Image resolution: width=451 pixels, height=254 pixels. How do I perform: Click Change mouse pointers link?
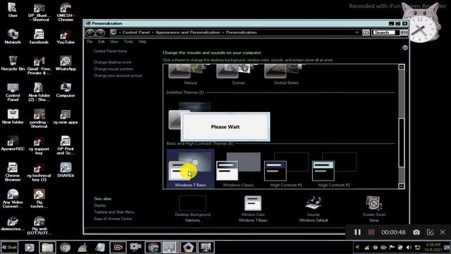tap(113, 69)
